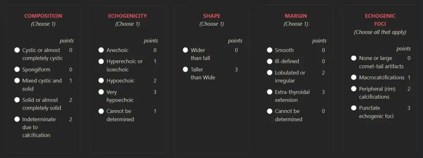Viewport: 423px width, 158px height.
Task: Select Very hypoechoic option
Action: point(101,92)
